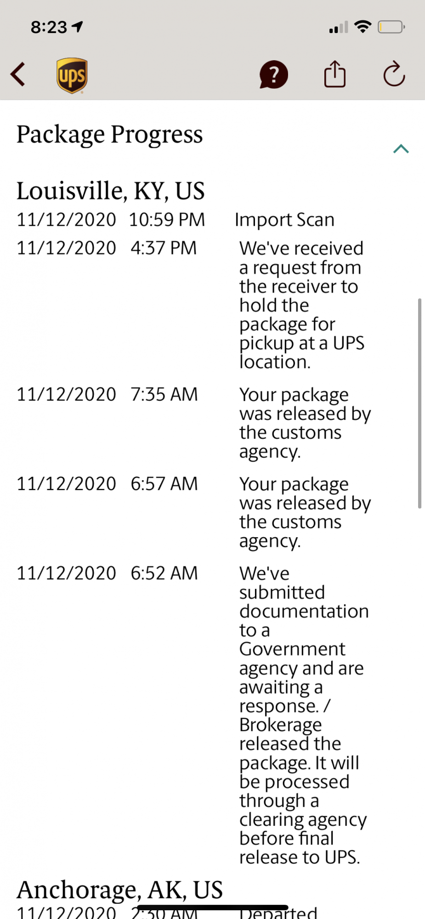Collapse the Package Progress section chevron
Viewport: 425px width, 919px height.
[x=401, y=148]
